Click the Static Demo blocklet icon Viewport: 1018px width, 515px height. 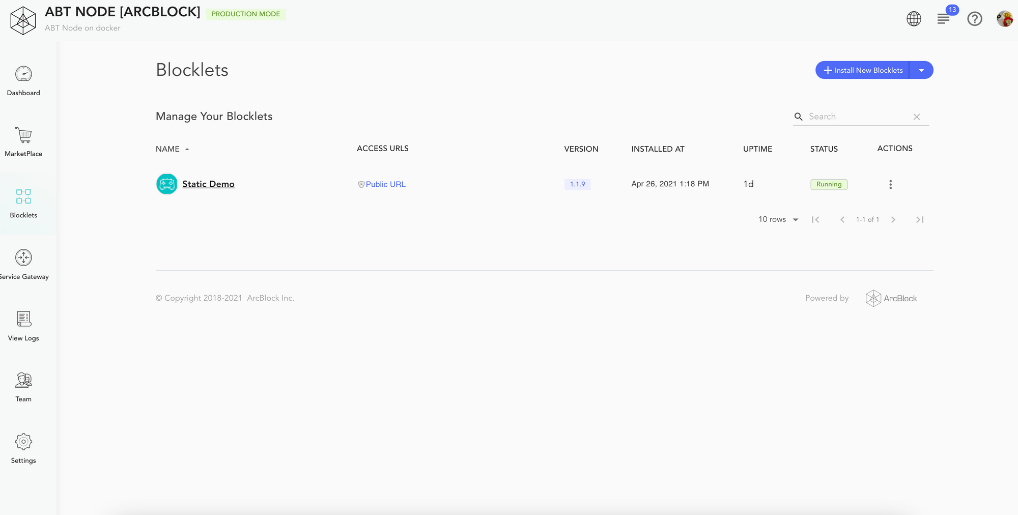[x=167, y=184]
